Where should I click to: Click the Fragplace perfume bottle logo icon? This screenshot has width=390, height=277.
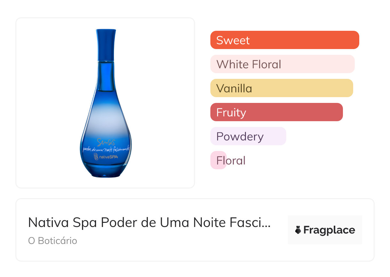(298, 230)
